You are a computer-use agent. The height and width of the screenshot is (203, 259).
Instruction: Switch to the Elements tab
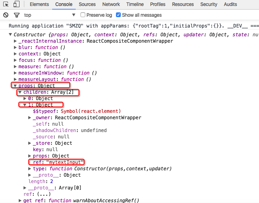click(39, 4)
